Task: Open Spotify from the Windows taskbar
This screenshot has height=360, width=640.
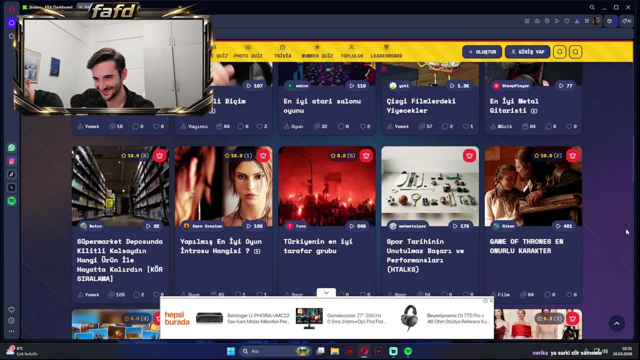Action: click(408, 351)
